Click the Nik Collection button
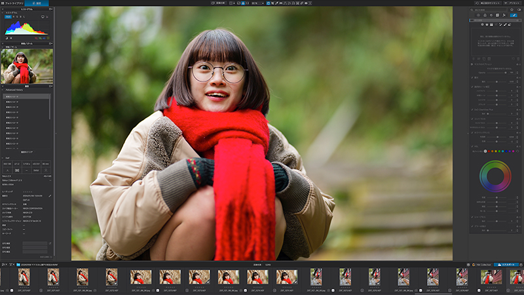 coord(481,265)
